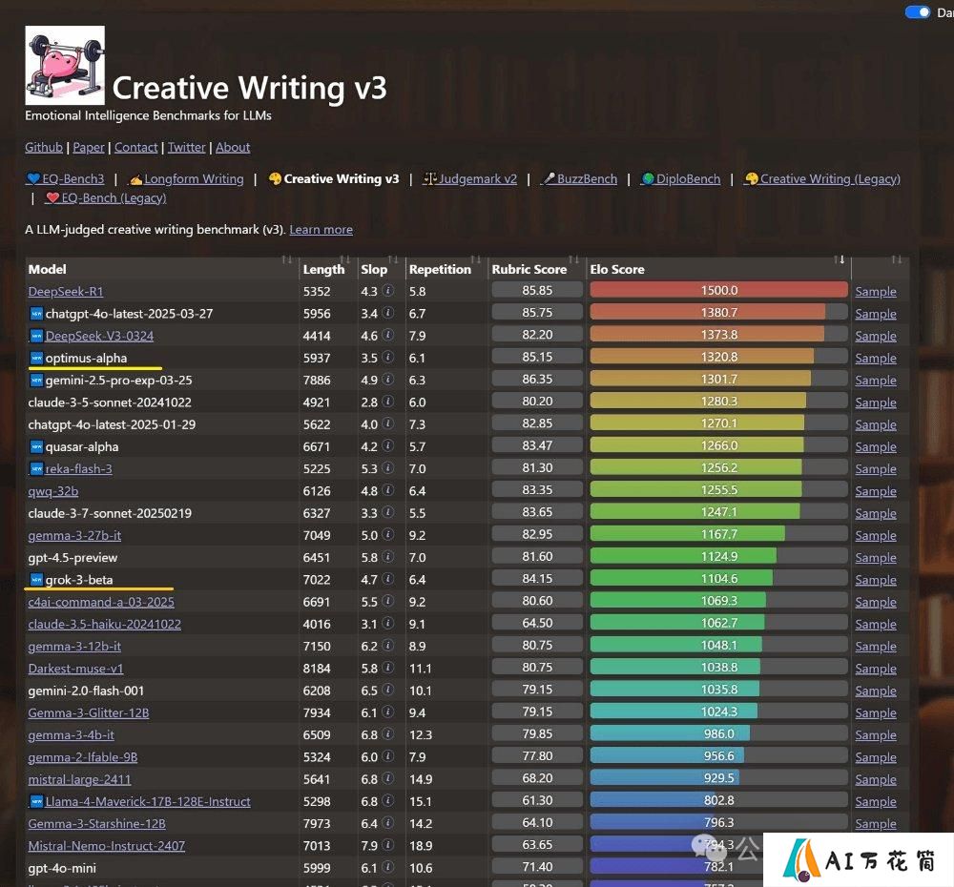
Task: Open the Sample link for gemini-2.0-flash-001
Action: tap(875, 691)
